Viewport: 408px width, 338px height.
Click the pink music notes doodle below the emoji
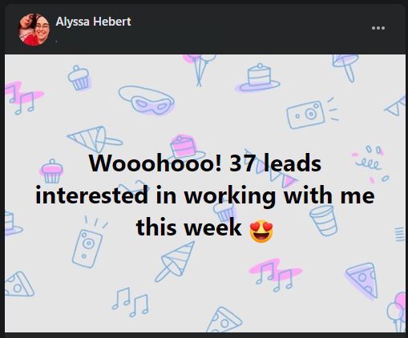point(275,275)
